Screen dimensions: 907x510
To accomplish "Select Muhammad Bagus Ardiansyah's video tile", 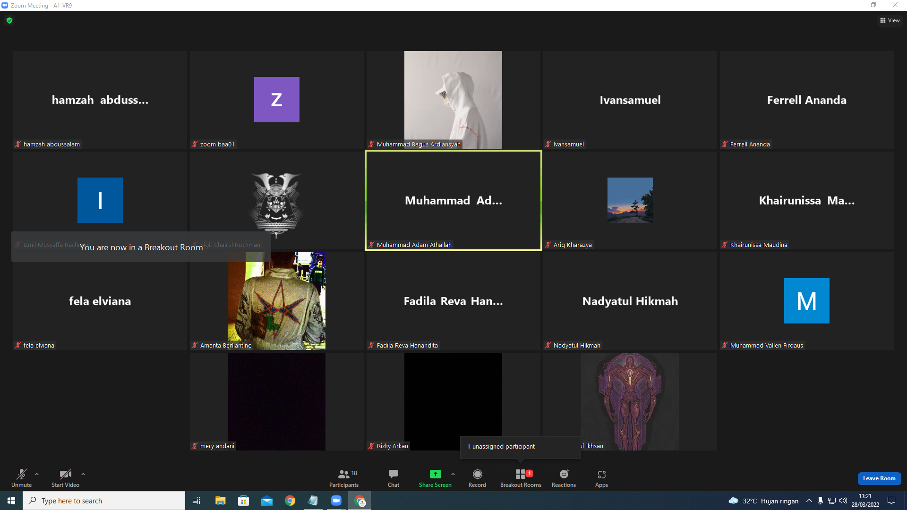I will pos(453,100).
